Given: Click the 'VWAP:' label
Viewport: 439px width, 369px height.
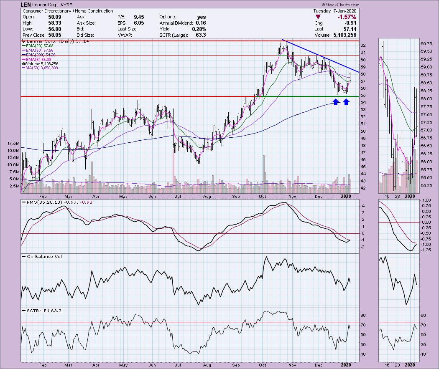Looking at the screenshot, I should click(125, 35).
